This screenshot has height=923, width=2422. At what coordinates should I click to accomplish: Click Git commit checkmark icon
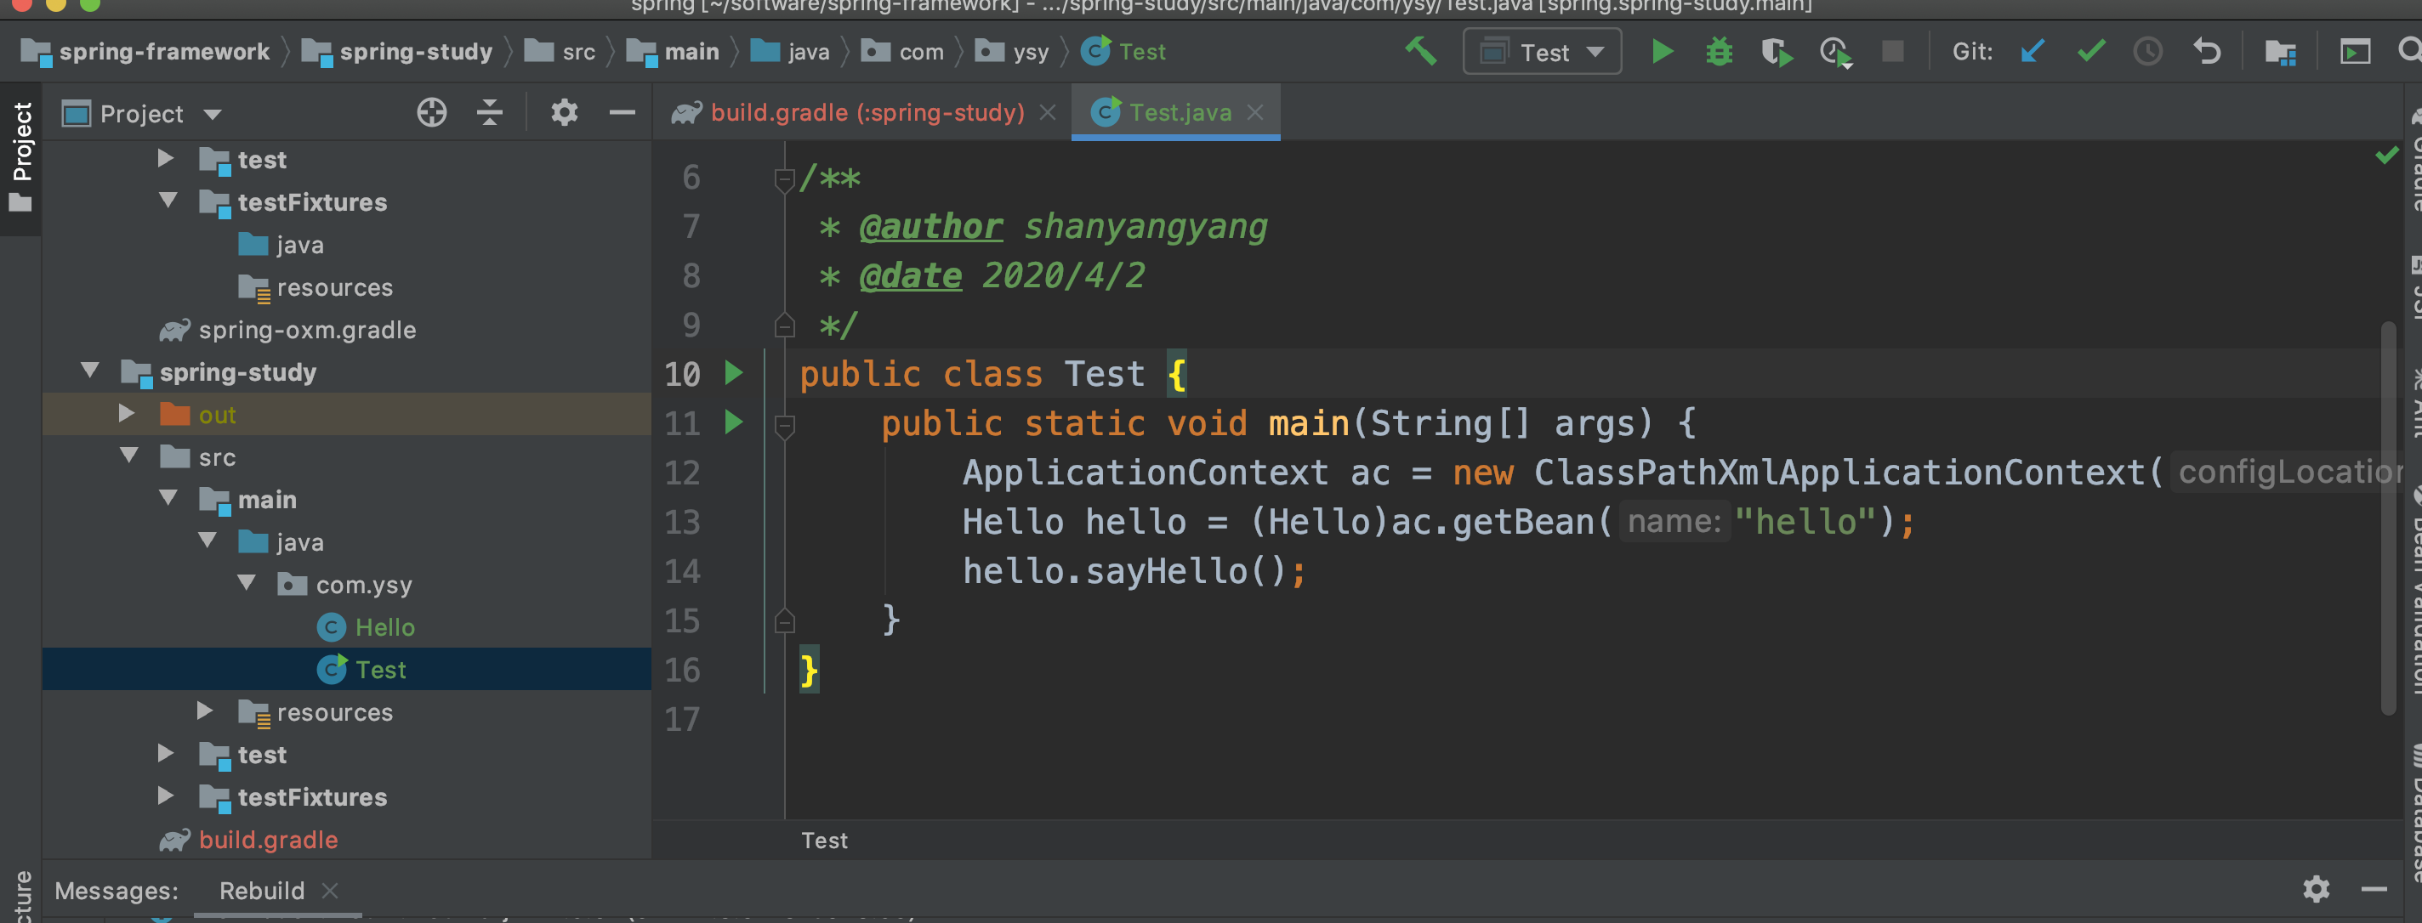pos(2090,52)
